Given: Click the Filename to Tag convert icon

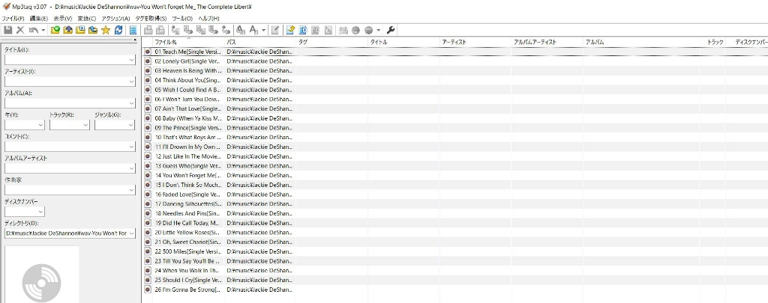Looking at the screenshot, I should (188, 30).
